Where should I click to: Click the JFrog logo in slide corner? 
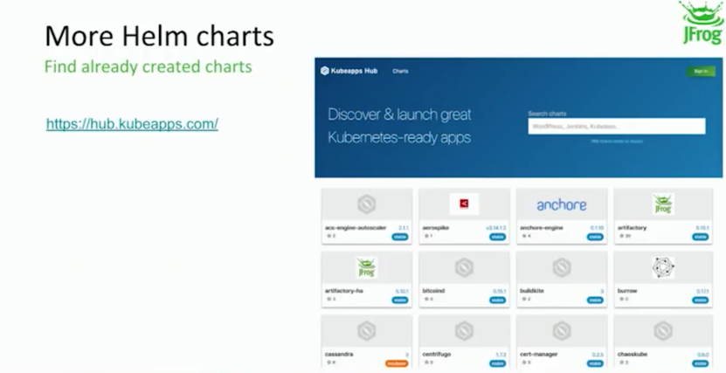pos(701,23)
